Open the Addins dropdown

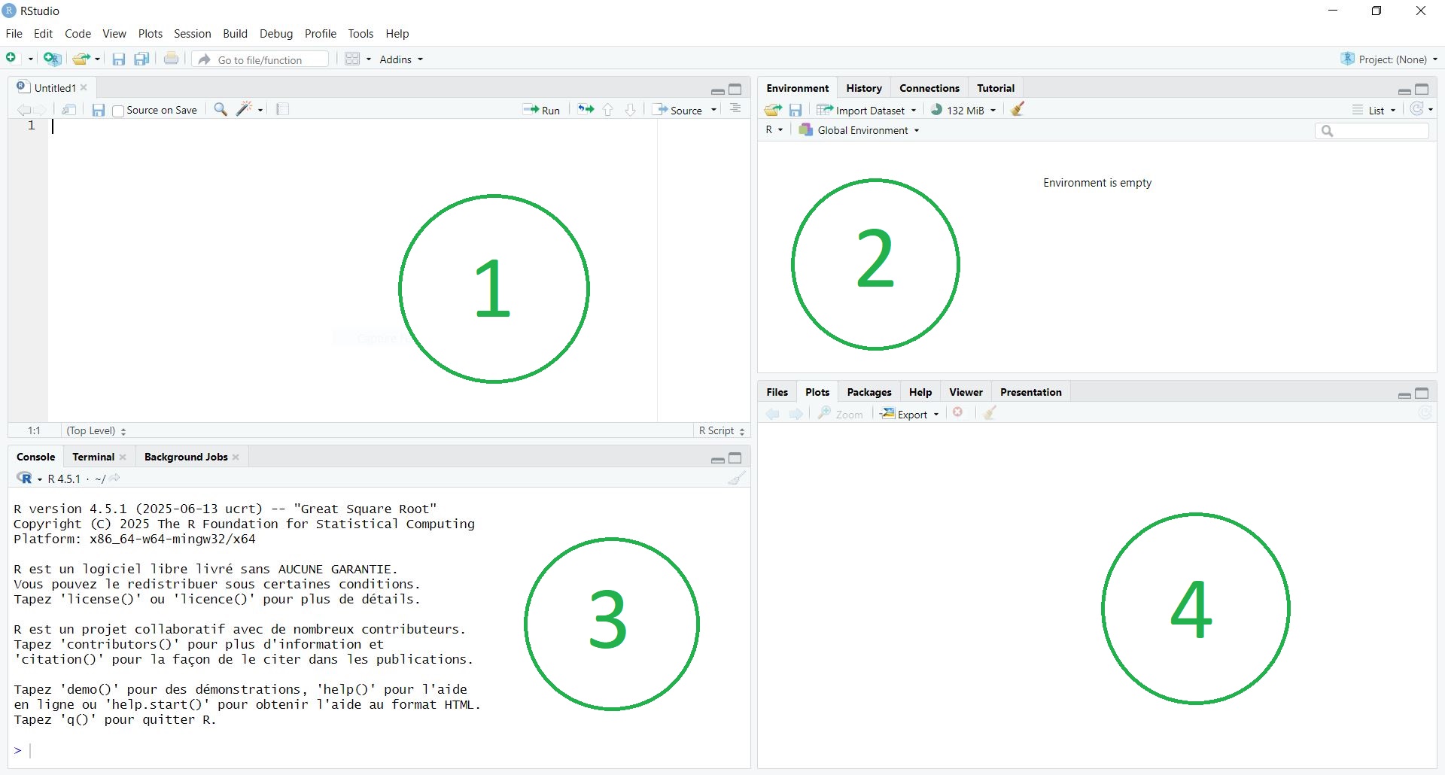point(401,59)
